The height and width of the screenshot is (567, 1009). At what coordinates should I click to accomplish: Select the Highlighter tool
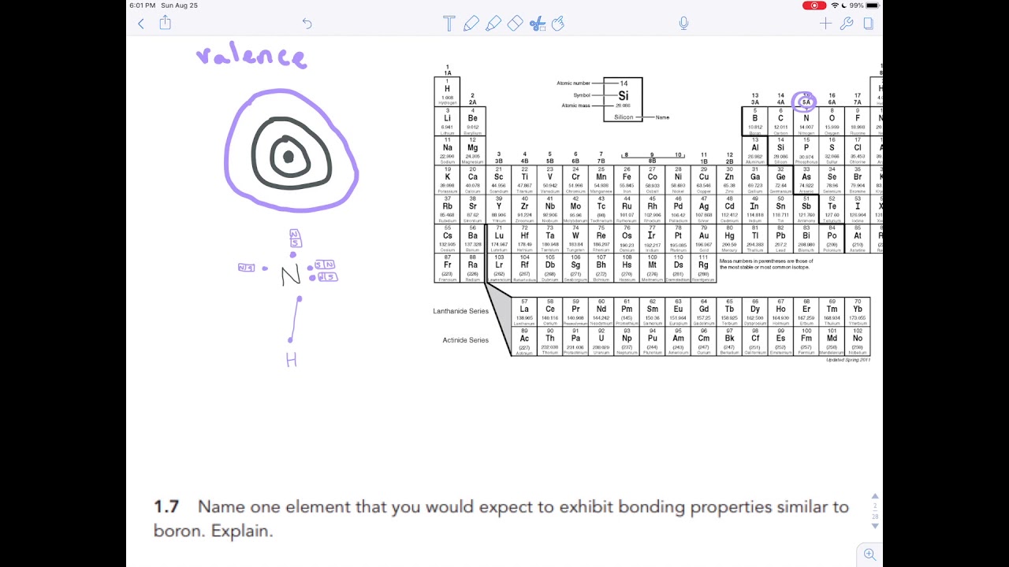point(493,24)
